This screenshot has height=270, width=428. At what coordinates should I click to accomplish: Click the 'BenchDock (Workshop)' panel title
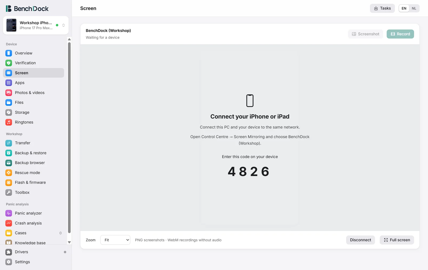click(108, 31)
